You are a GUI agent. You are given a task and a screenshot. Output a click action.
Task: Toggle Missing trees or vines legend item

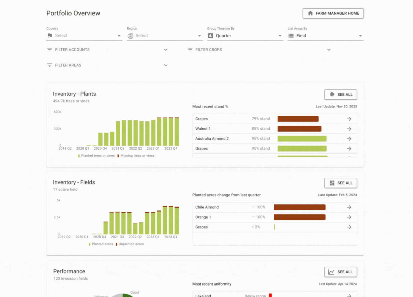[136, 156]
